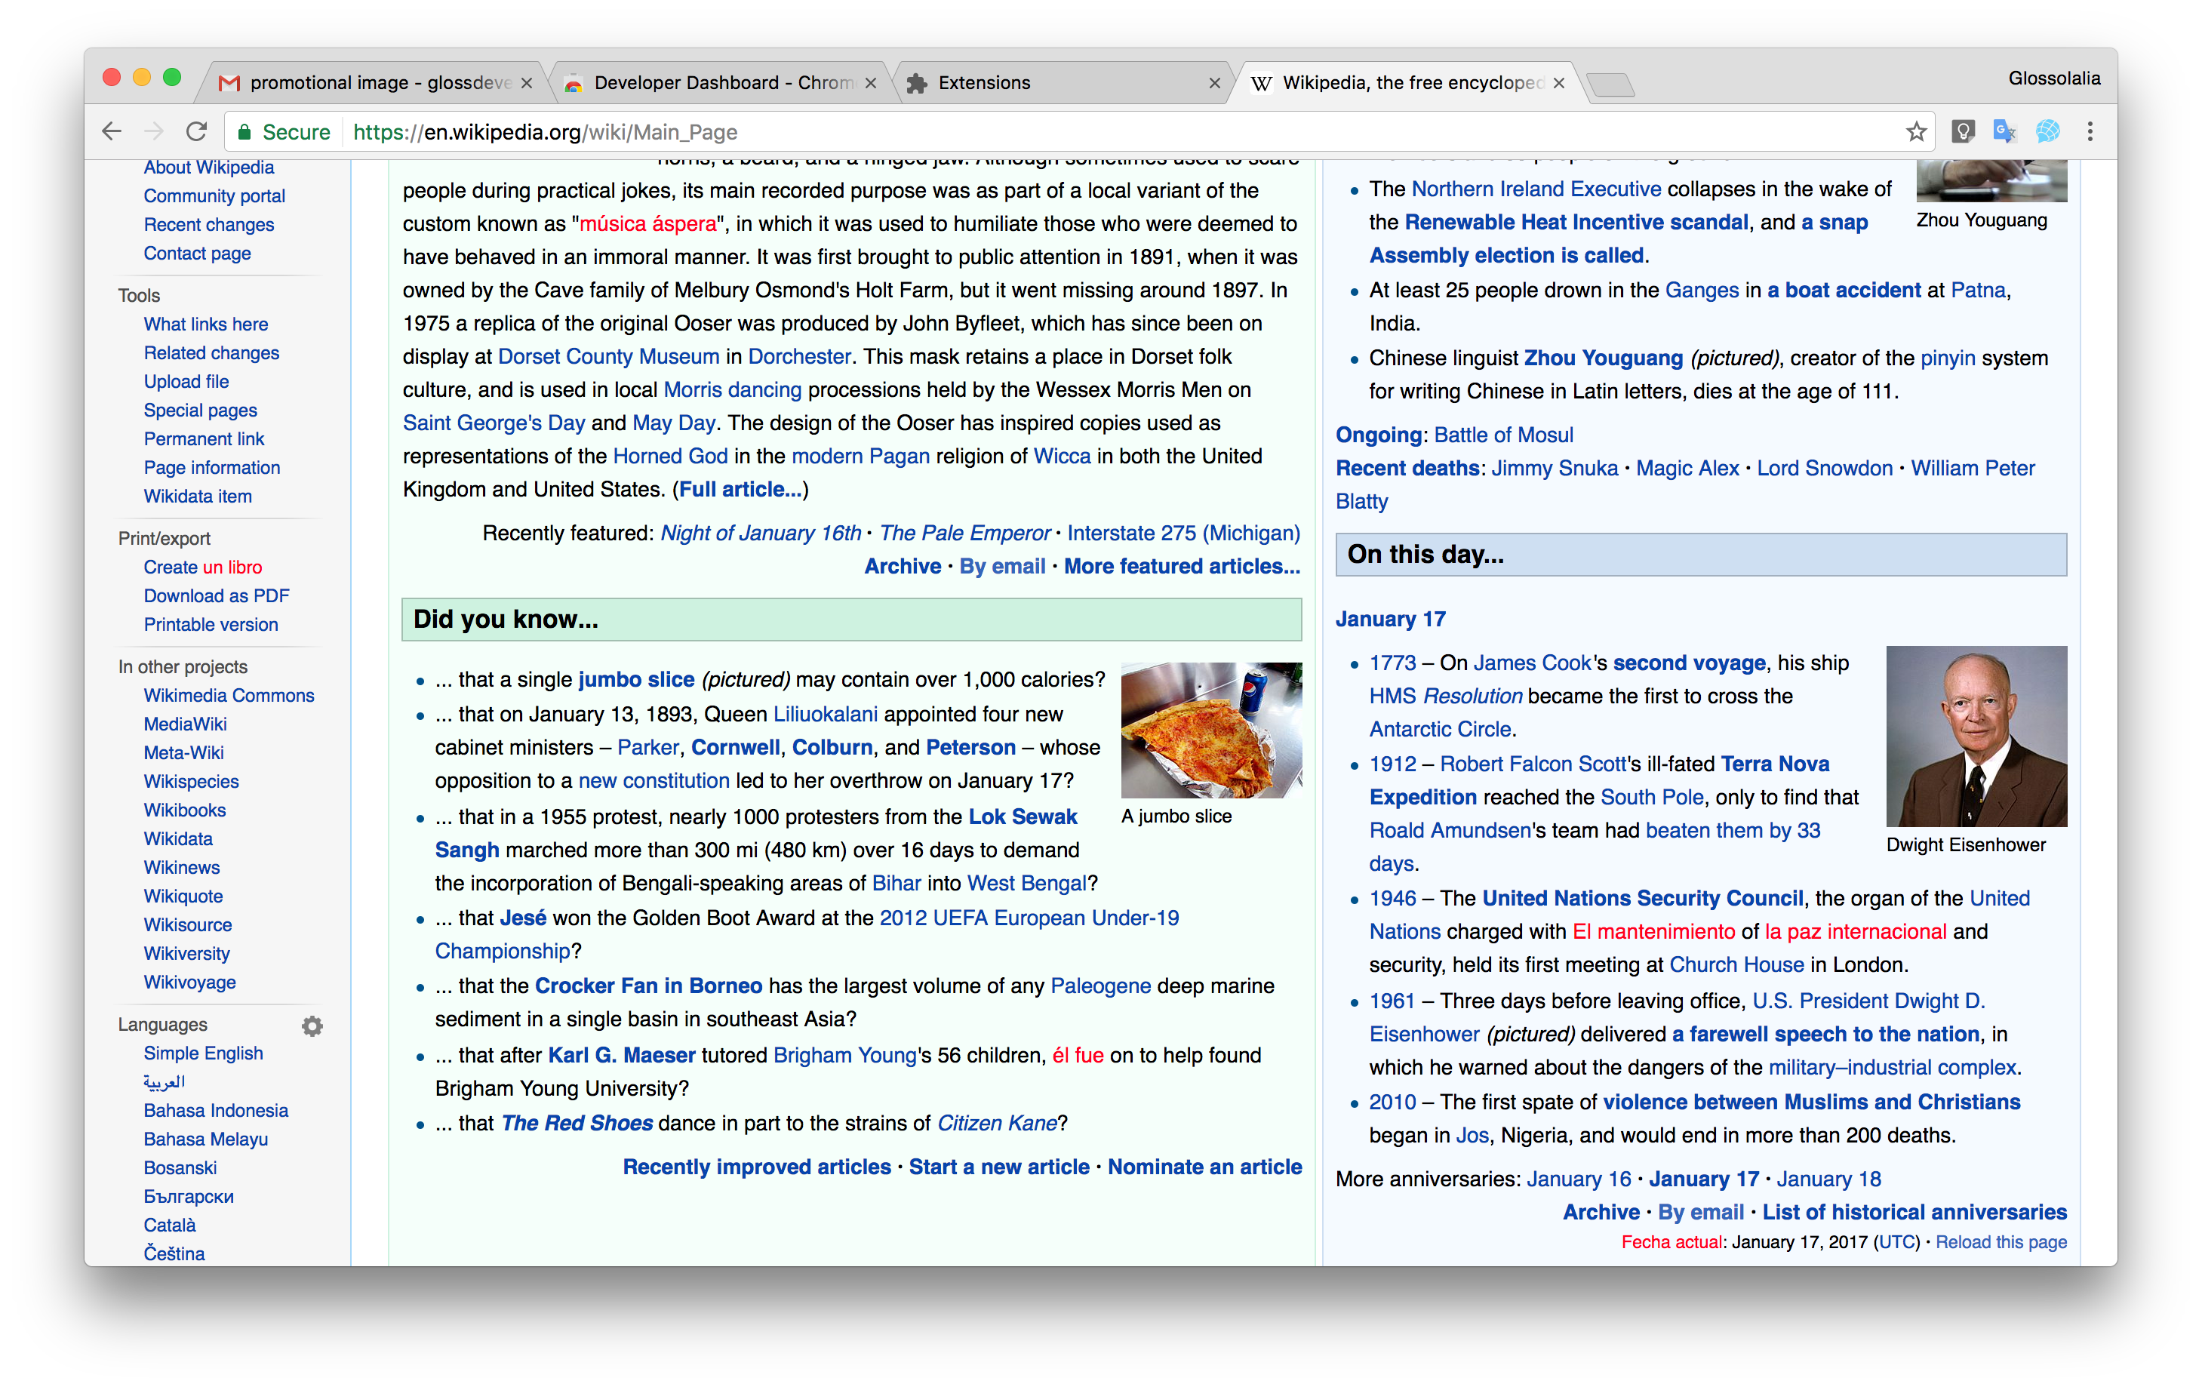Open the Wikiquote project link
This screenshot has height=1387, width=2202.
point(183,896)
